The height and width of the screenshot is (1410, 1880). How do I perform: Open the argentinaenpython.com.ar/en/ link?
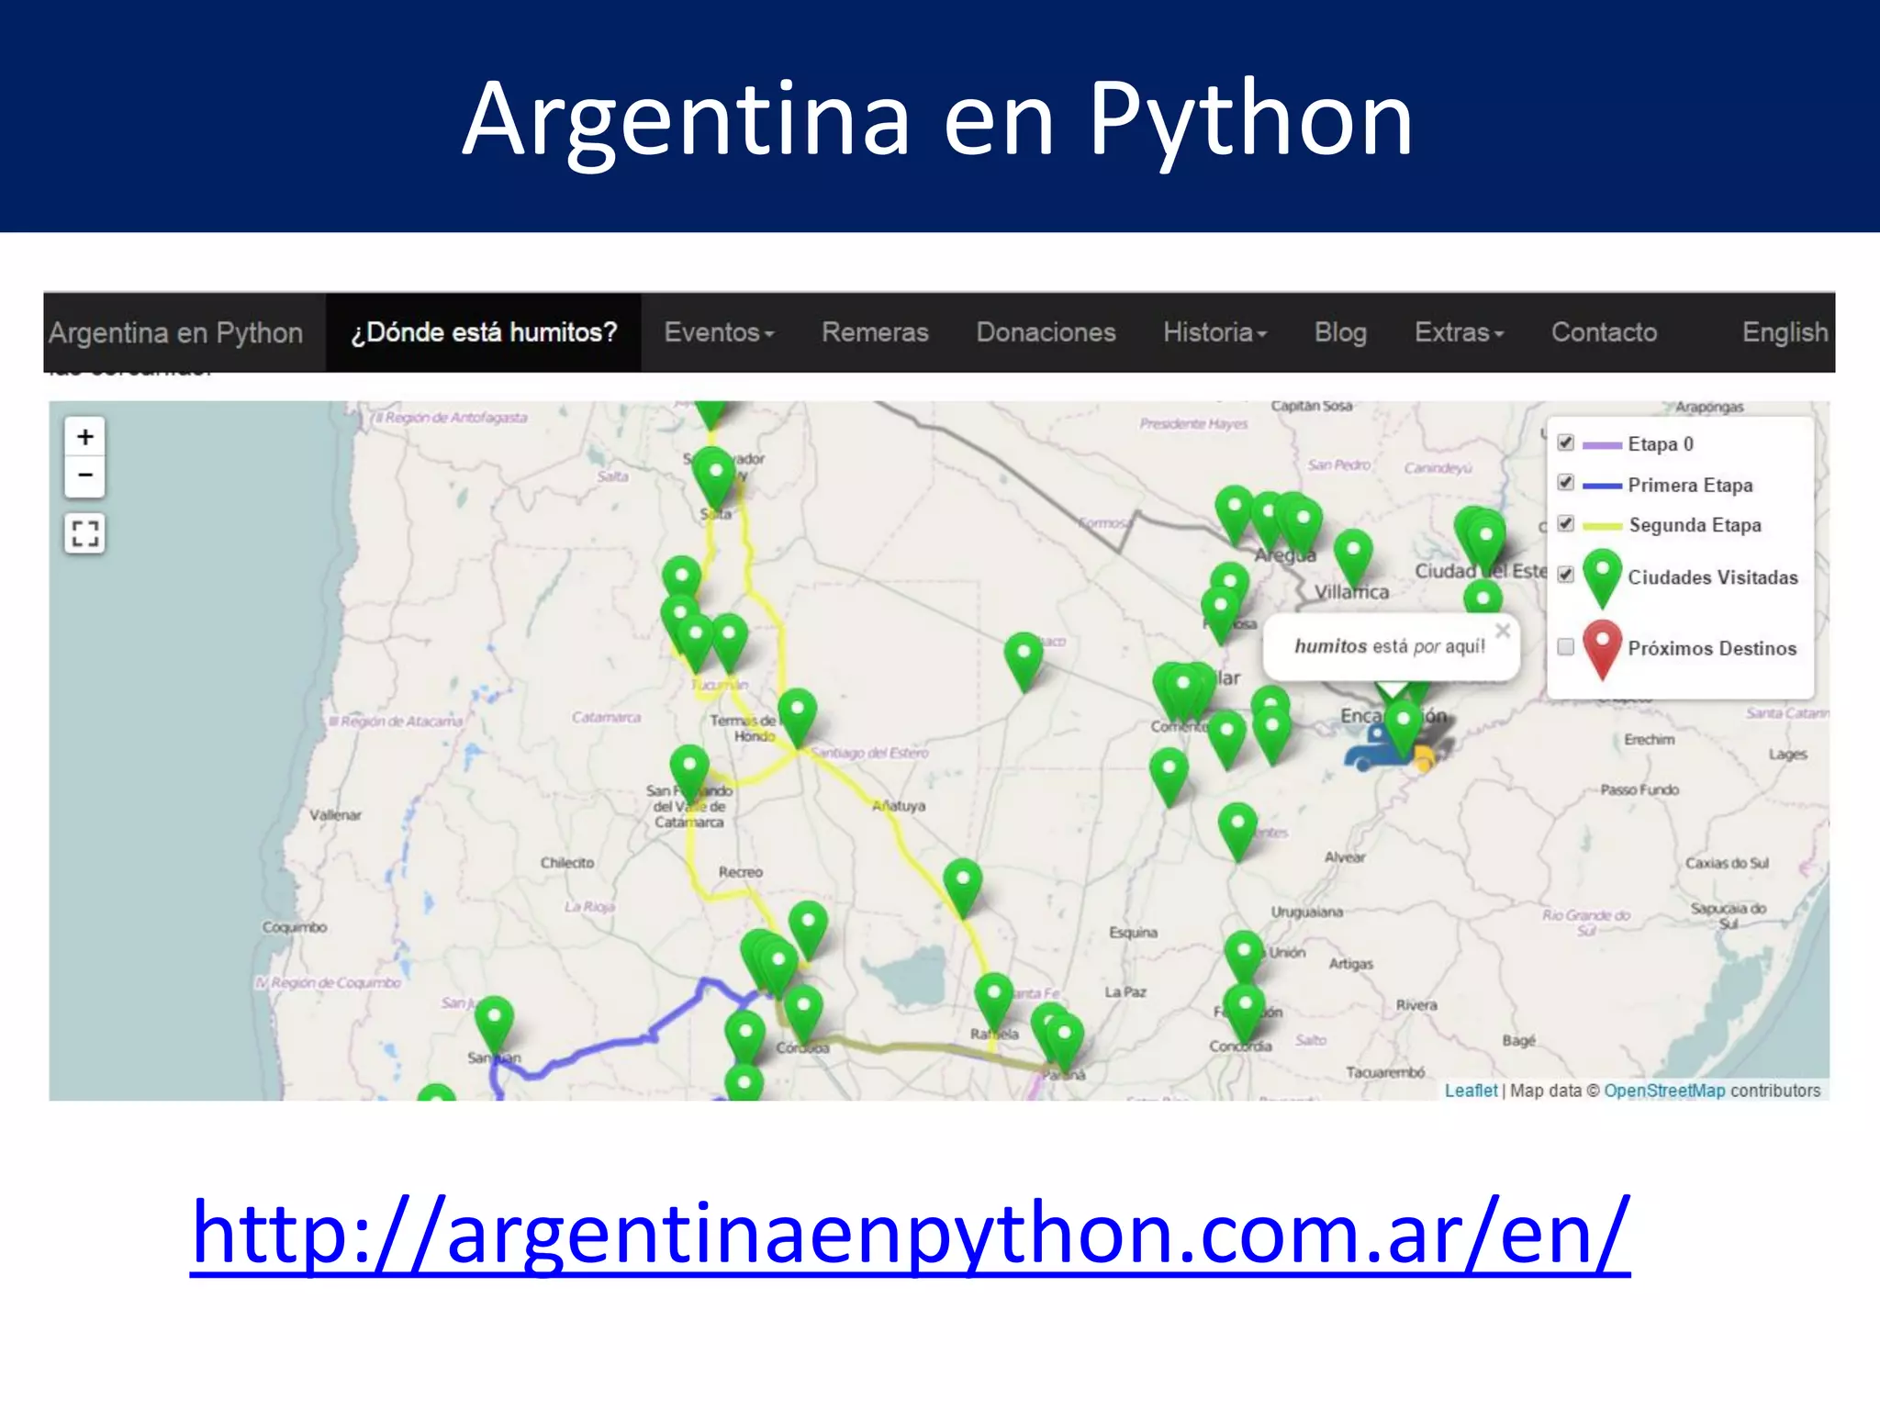[910, 1235]
